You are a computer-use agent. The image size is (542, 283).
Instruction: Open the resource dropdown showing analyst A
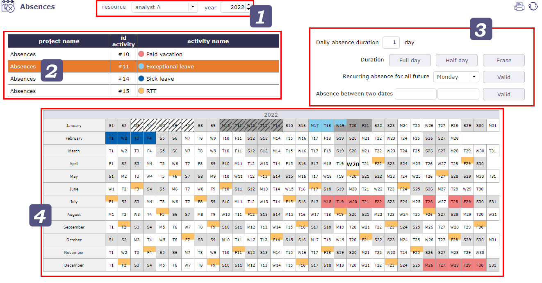click(164, 7)
